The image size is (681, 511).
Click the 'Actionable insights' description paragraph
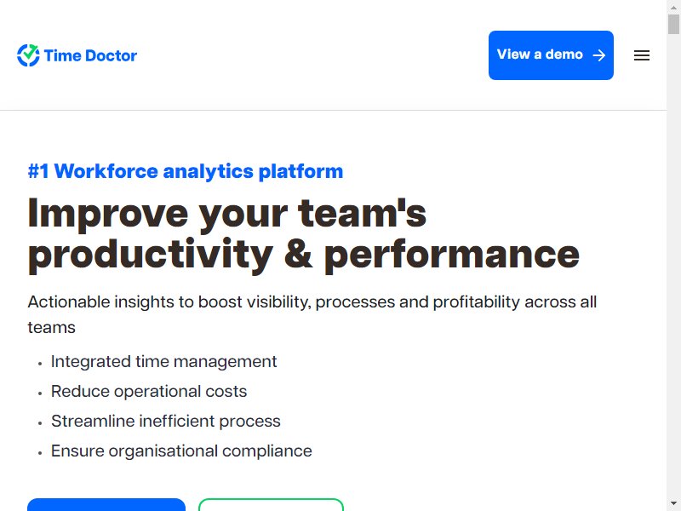pyautogui.click(x=312, y=314)
